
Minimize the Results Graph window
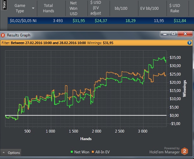(x=165, y=34)
